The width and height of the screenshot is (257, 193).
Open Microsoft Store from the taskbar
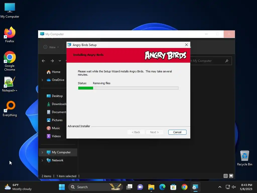(x=173, y=187)
